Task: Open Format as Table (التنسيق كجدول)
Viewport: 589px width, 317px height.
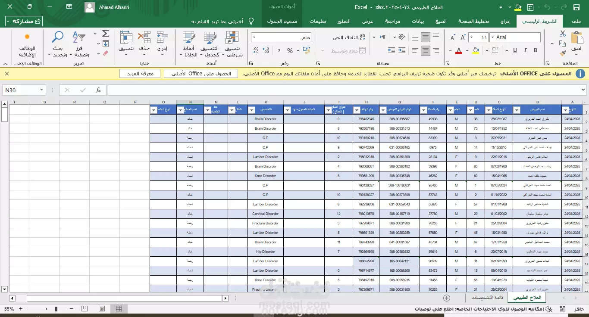Action: coord(209,43)
